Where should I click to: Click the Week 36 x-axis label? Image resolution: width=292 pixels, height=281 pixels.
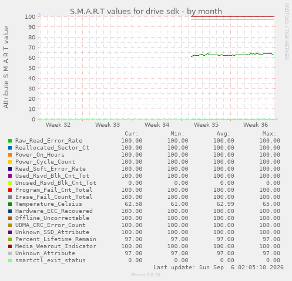[x=256, y=125]
